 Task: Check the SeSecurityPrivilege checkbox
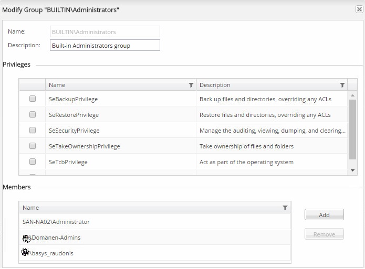tap(33, 130)
